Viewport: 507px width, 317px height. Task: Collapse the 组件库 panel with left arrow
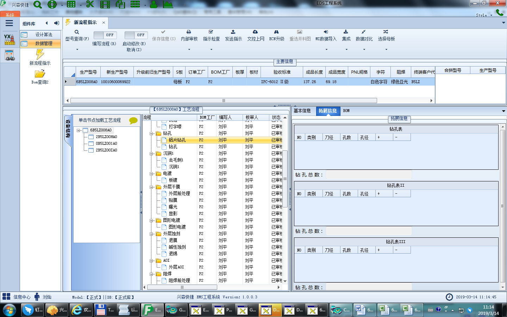(x=47, y=23)
